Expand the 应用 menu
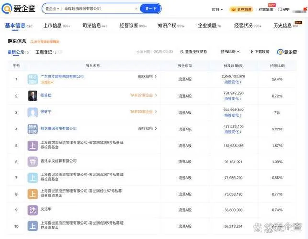Viewport: 308px width, 239px height. pos(217,9)
